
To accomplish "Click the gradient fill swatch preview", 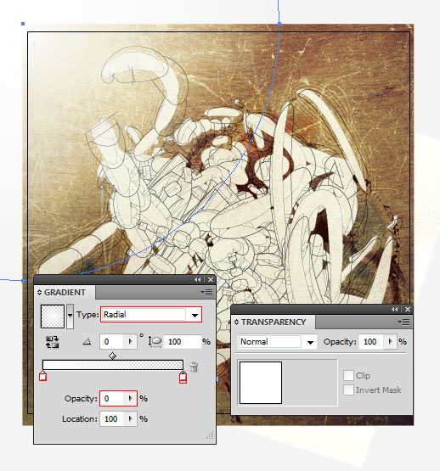I will click(53, 317).
